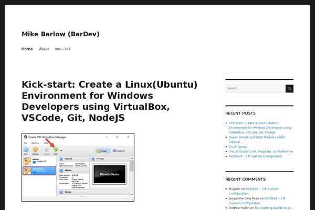Click the commenter name Bogdan
Screen dimensions: 315x210
[235, 189]
